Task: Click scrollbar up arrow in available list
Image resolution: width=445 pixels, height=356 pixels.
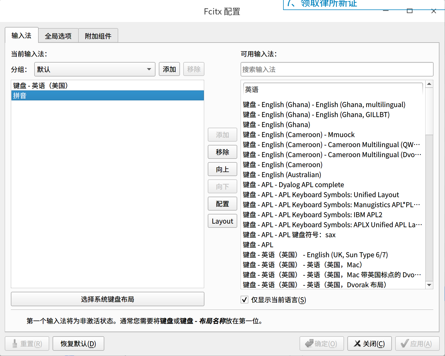Action: [429, 84]
